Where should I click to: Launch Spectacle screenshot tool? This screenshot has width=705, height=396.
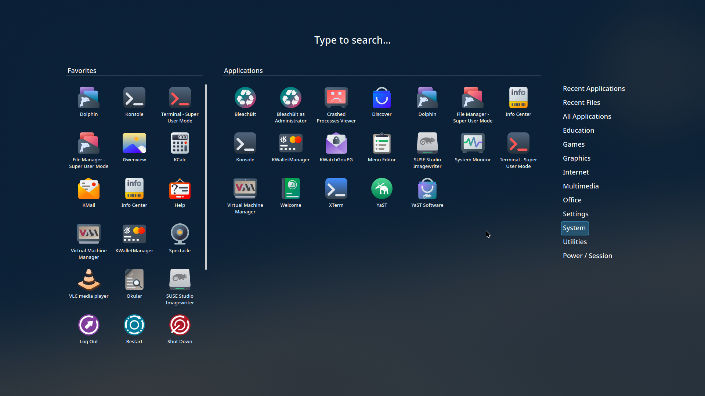(x=180, y=238)
